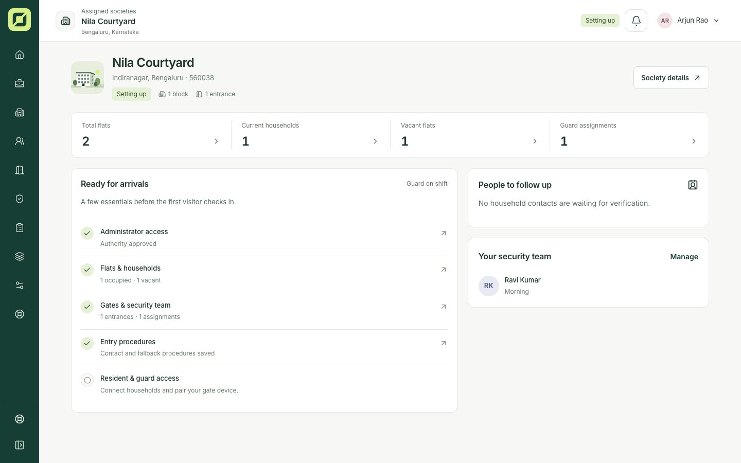Click the "1 entrance" label
The height and width of the screenshot is (463, 741).
tap(216, 94)
